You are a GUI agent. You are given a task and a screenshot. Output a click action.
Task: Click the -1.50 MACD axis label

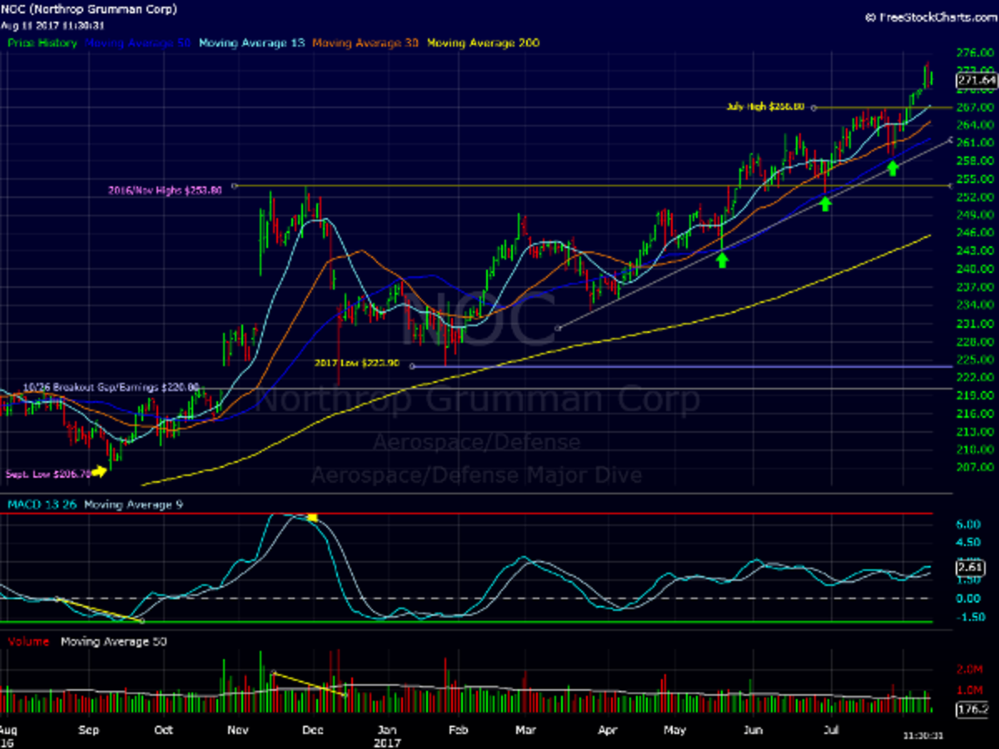pyautogui.click(x=969, y=617)
